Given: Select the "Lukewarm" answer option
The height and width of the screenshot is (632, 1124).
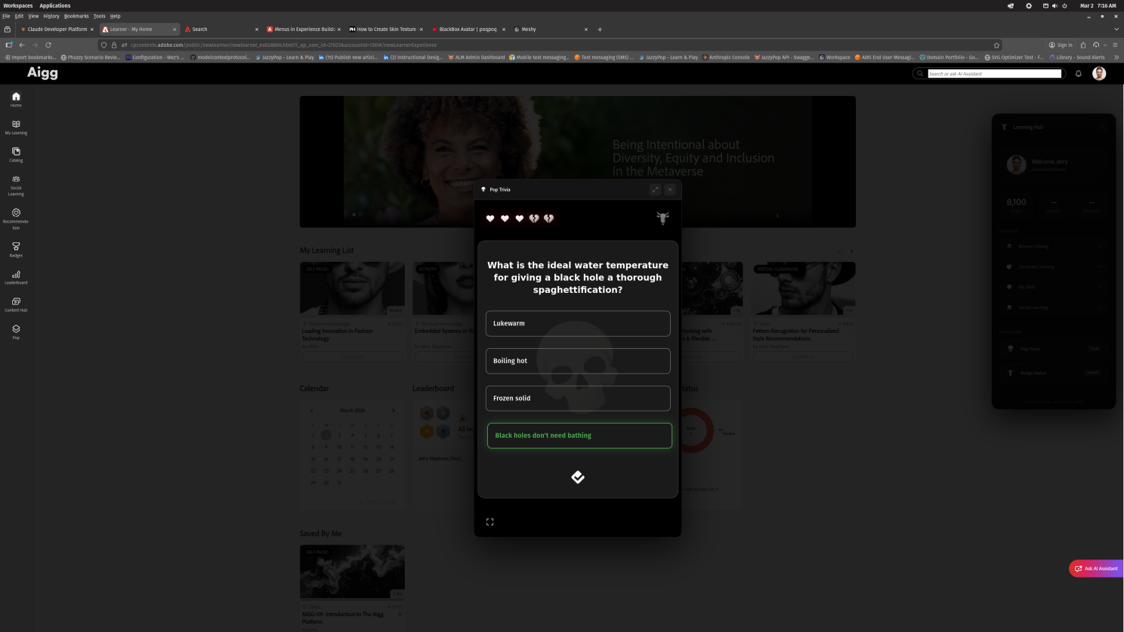Looking at the screenshot, I should click(x=578, y=323).
